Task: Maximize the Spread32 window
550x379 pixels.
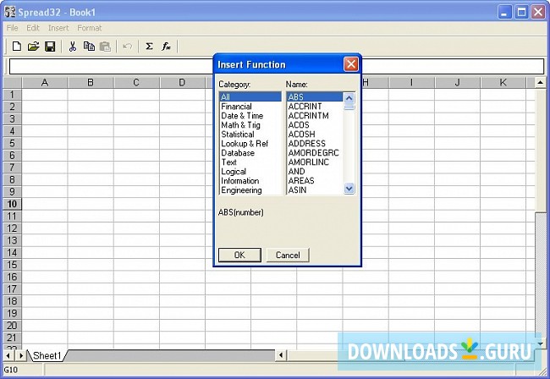Action: (521, 13)
